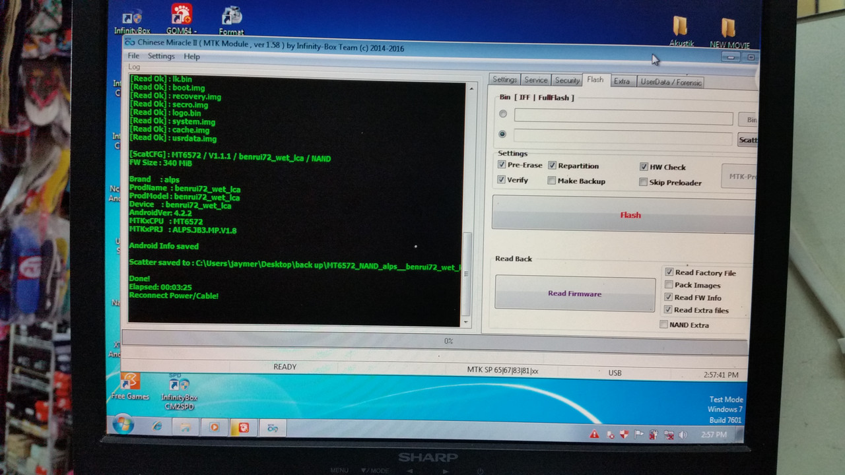This screenshot has height=475, width=845.
Task: Toggle the HW Check checkbox
Action: [644, 167]
